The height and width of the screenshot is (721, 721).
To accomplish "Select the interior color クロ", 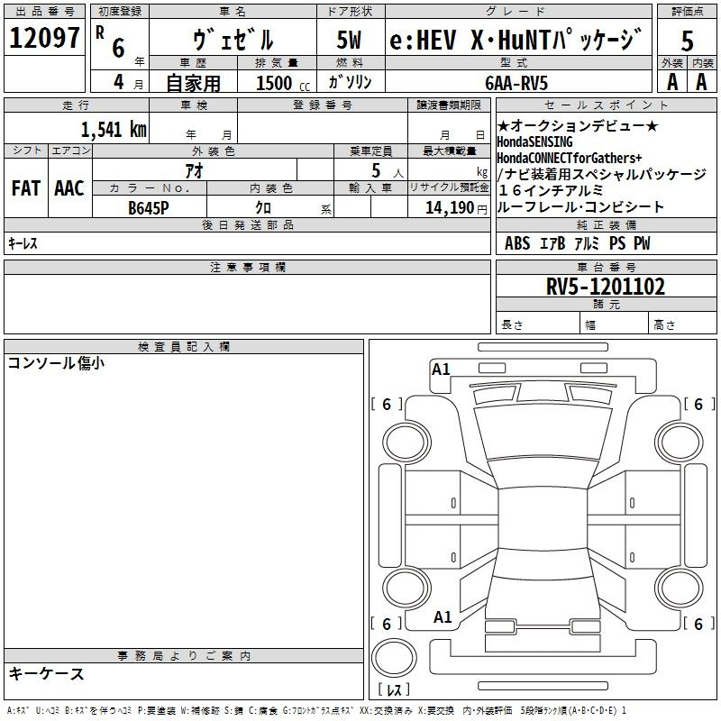I will (x=263, y=208).
